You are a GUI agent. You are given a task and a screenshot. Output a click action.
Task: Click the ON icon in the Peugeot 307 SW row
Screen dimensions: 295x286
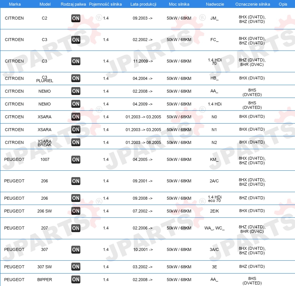(x=76, y=267)
